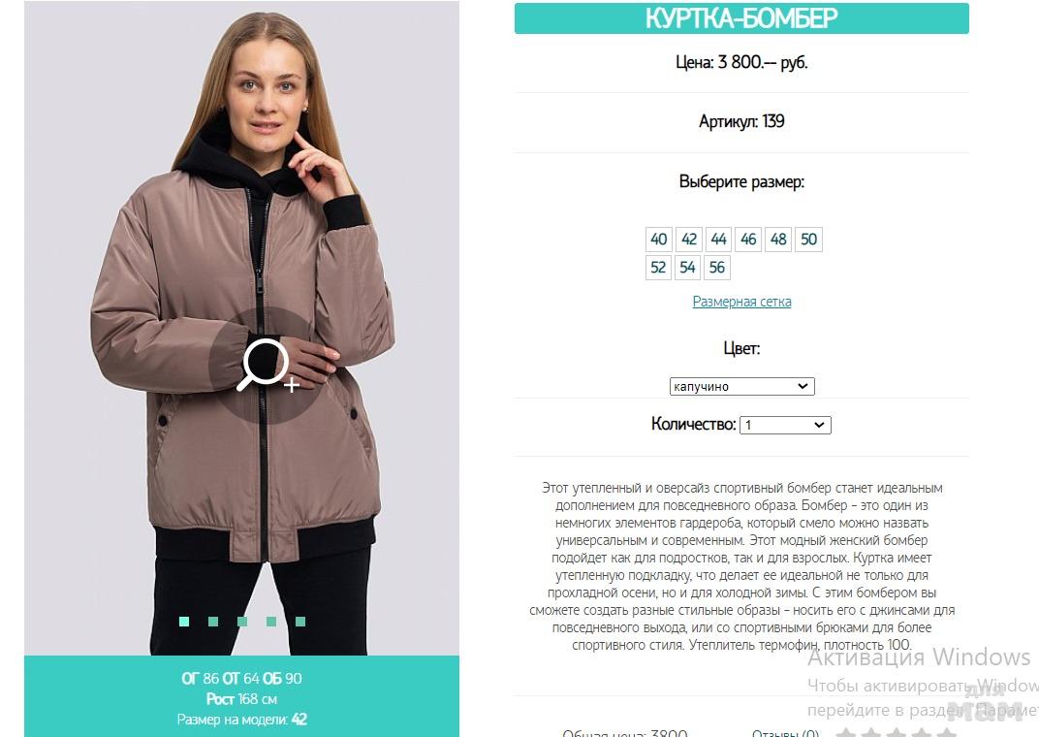Click the jacket product photo

242,328
